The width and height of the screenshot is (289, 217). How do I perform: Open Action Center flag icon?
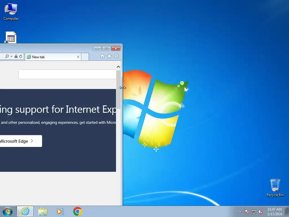247,212
